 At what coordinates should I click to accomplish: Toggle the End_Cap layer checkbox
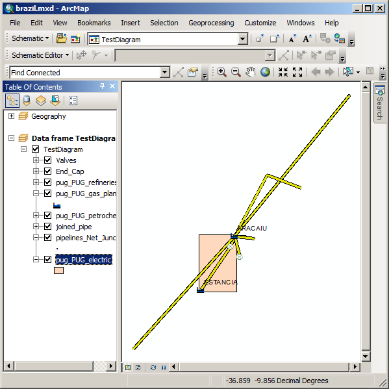click(x=47, y=171)
